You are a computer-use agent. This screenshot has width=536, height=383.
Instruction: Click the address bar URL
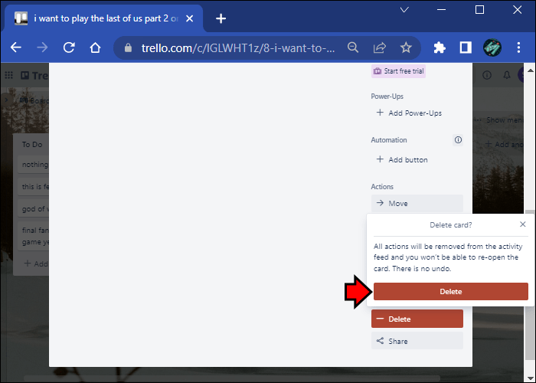238,47
